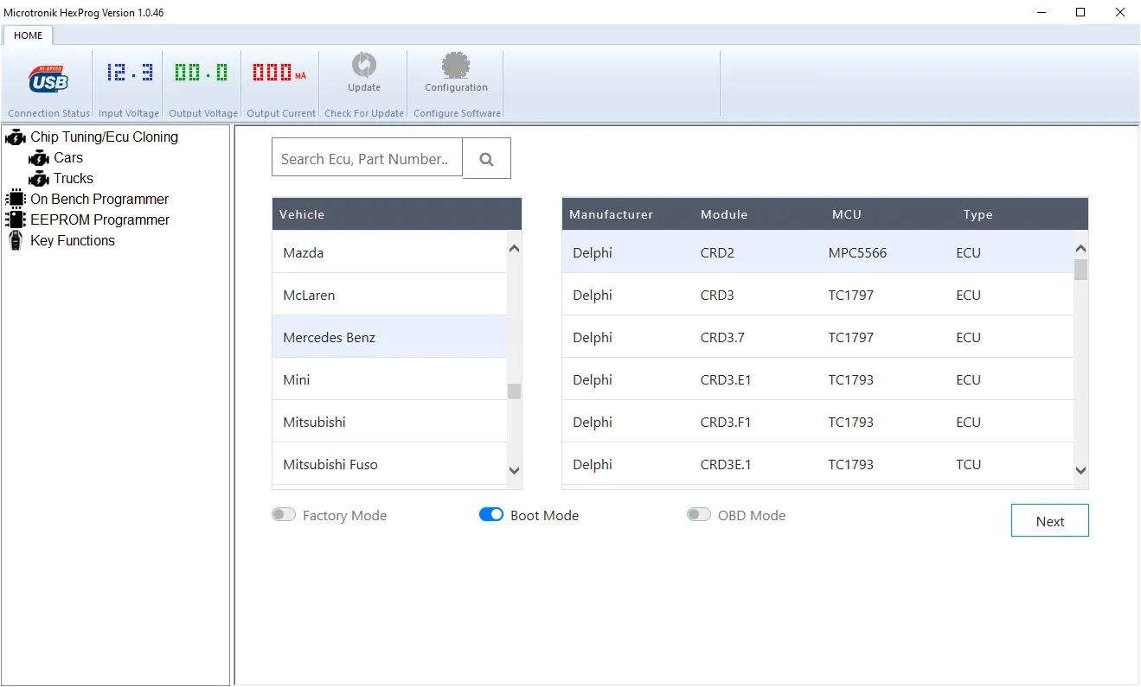
Task: Click the blue input voltage display
Action: tap(129, 72)
